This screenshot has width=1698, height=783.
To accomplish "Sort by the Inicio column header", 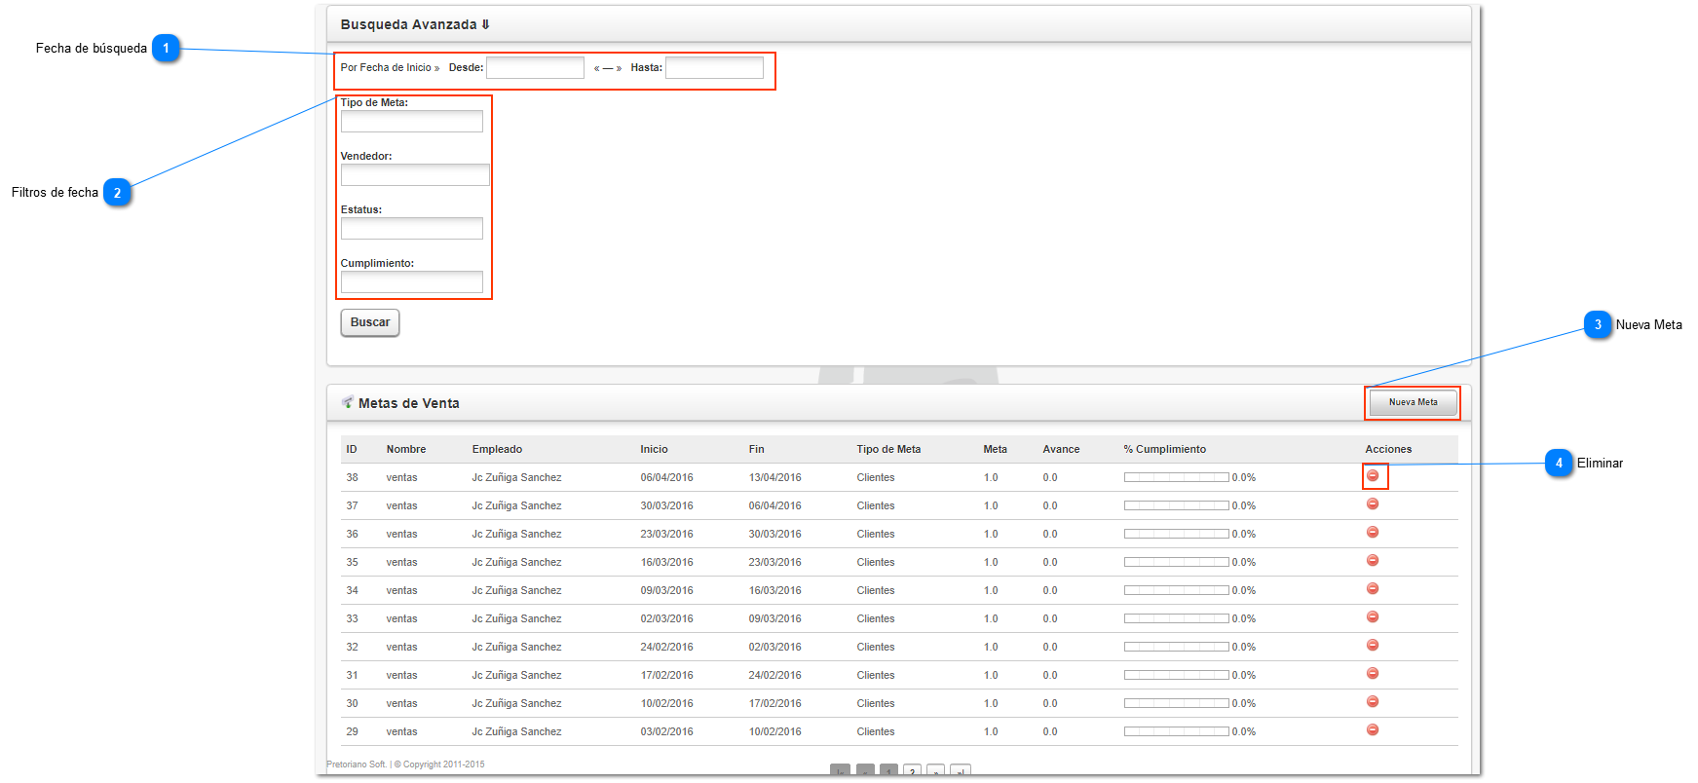I will coord(654,449).
